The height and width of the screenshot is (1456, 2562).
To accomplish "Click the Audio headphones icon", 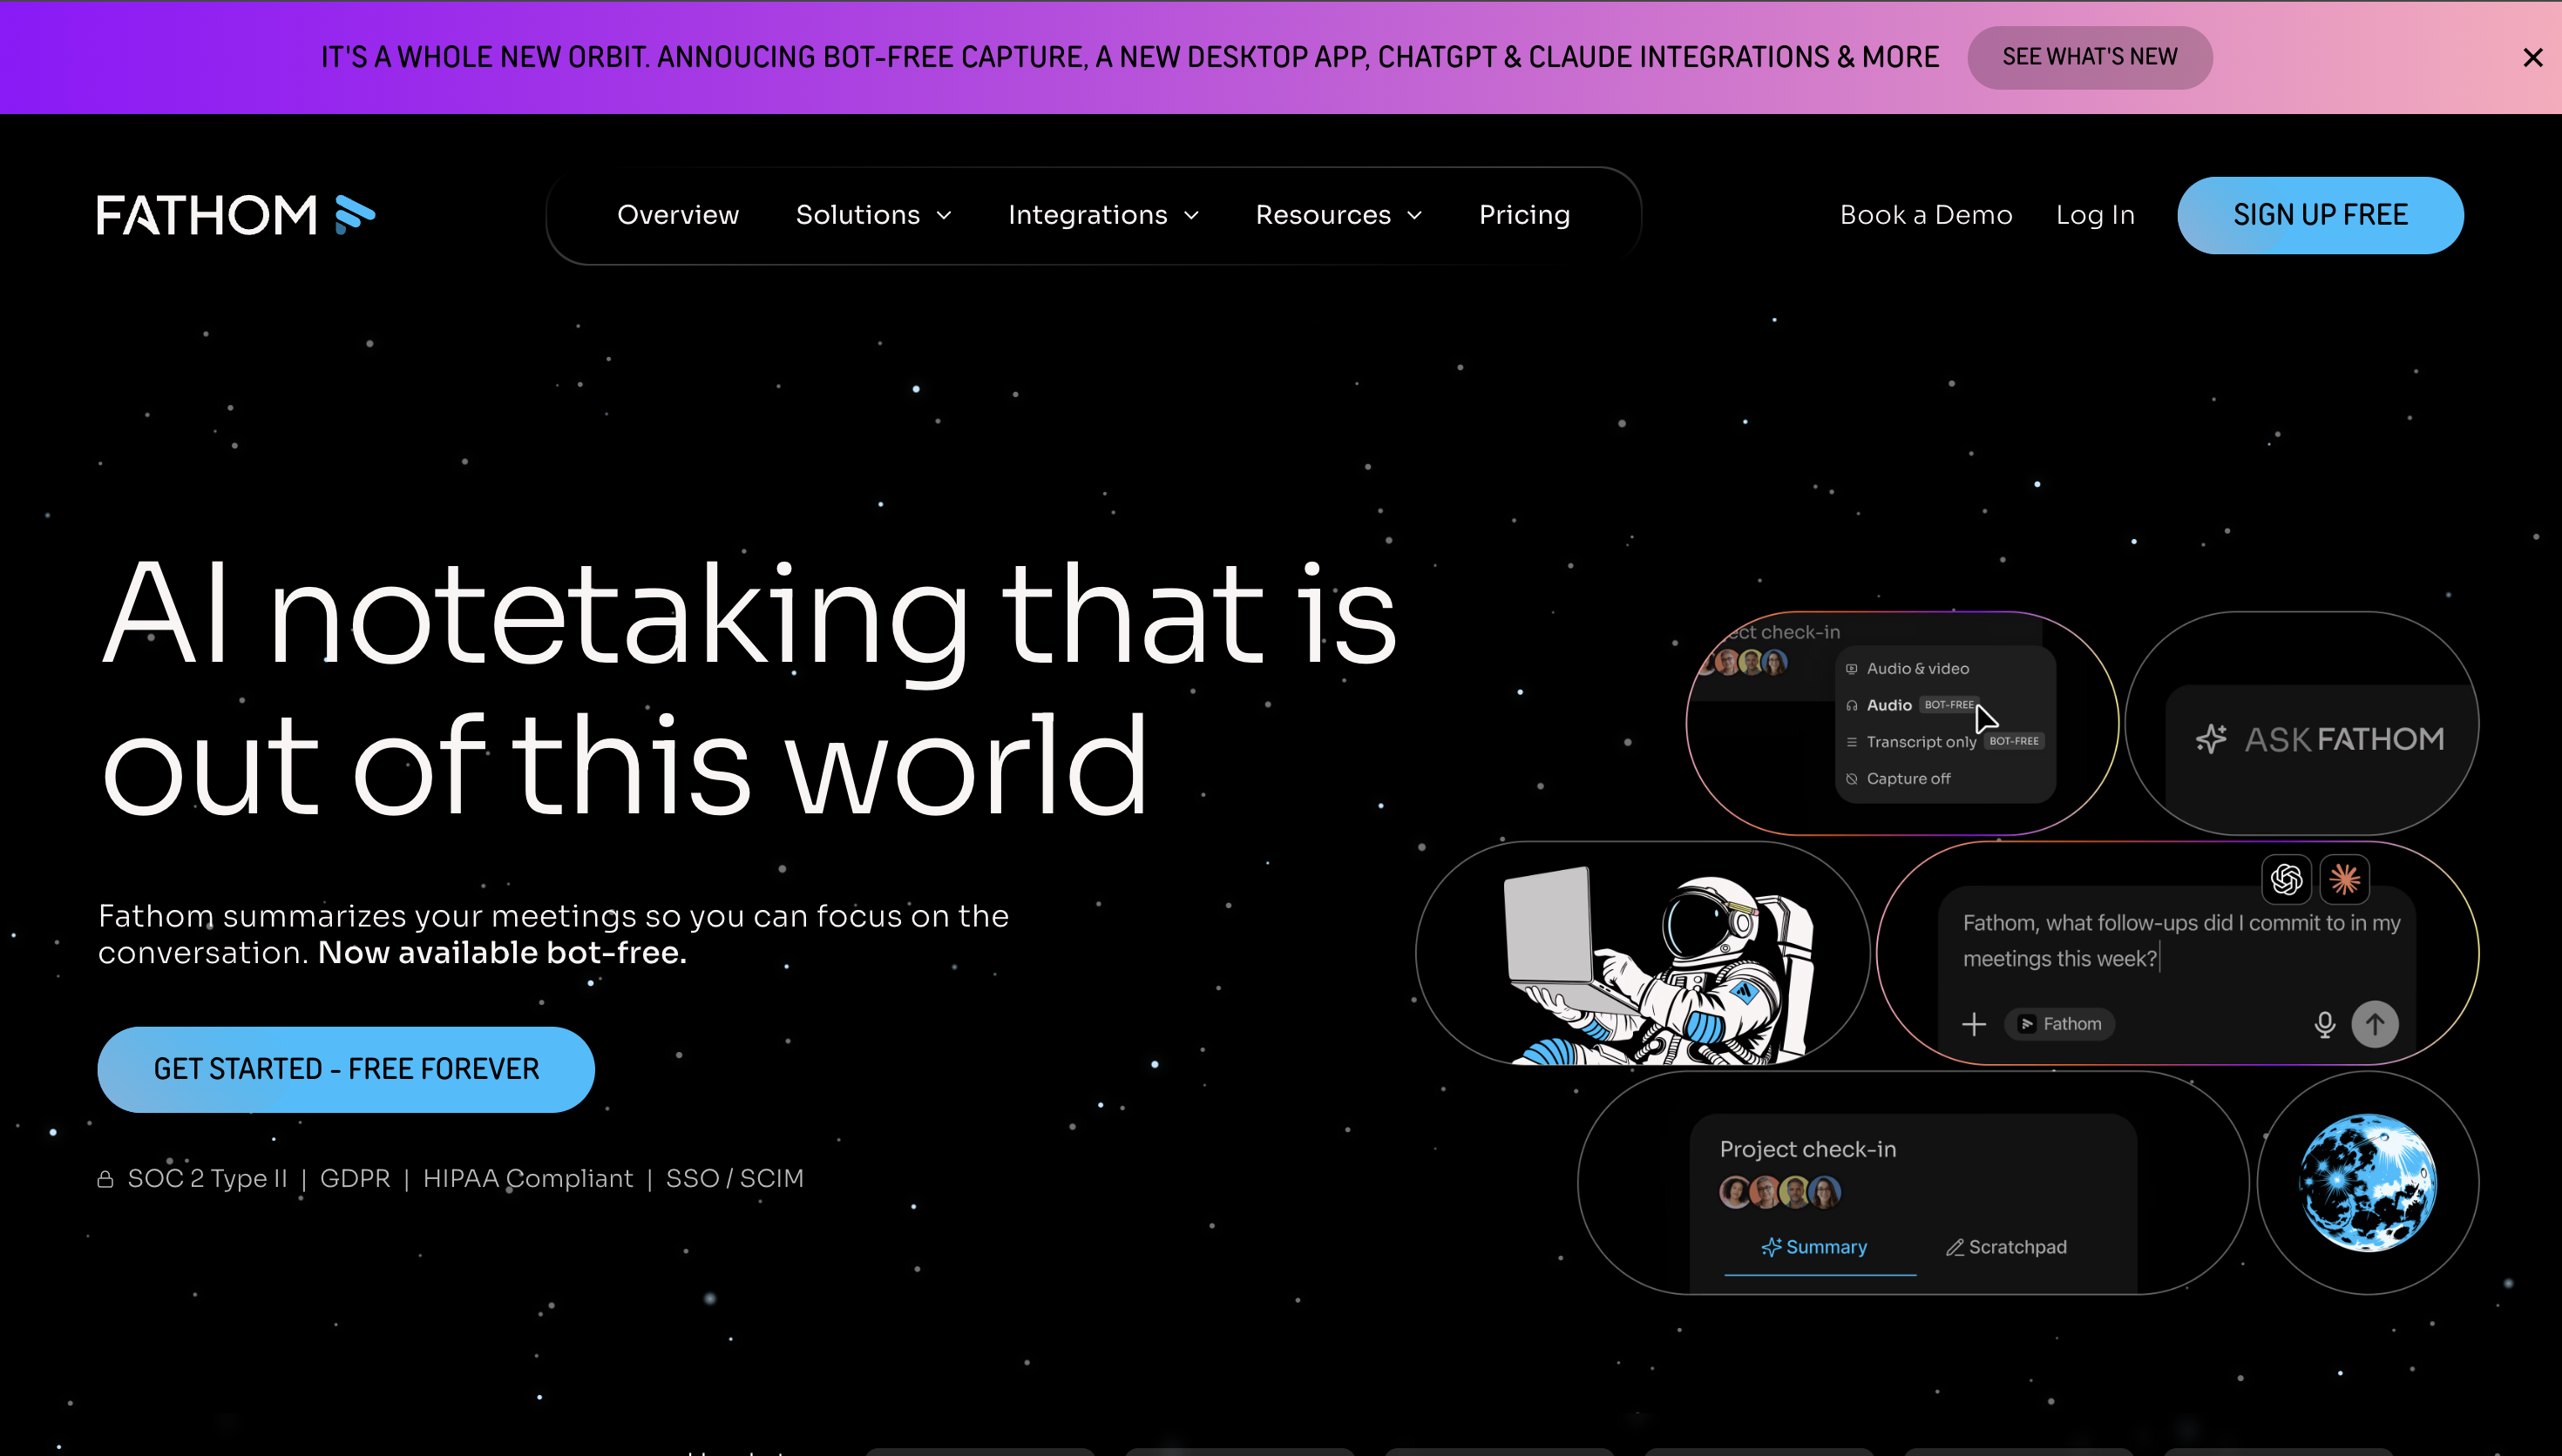I will pos(1851,706).
